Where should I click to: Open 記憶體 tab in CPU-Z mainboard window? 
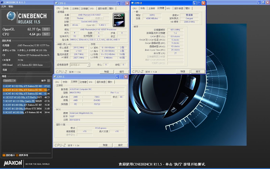coord(83,82)
